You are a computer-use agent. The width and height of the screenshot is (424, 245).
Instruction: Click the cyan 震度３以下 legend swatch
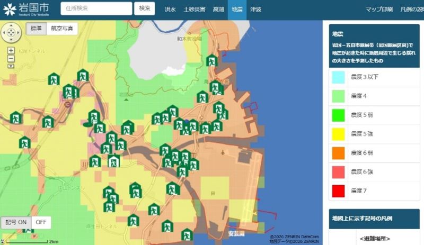click(338, 77)
